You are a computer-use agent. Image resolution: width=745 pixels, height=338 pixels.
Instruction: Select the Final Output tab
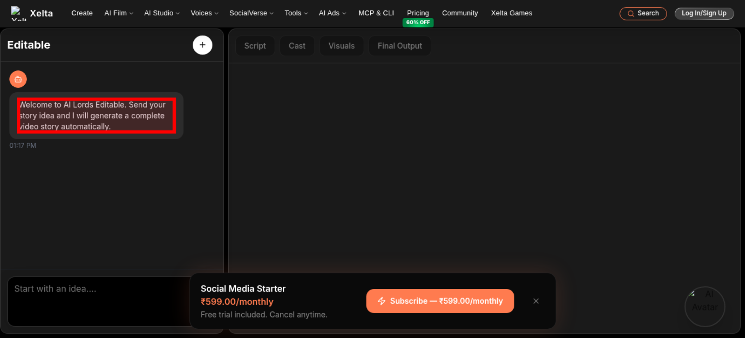click(400, 46)
